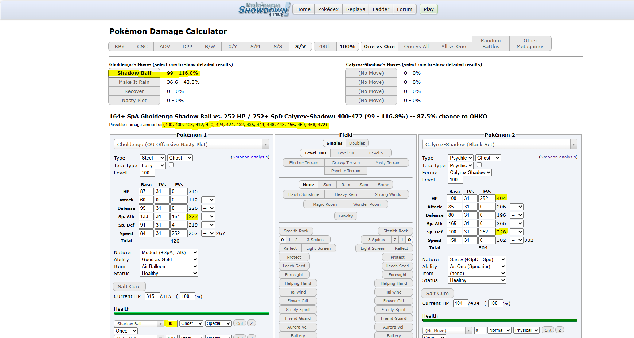This screenshot has height=338, width=634.
Task: Open Pokémon 1 Tera Type Fairy dropdown
Action: click(x=153, y=165)
